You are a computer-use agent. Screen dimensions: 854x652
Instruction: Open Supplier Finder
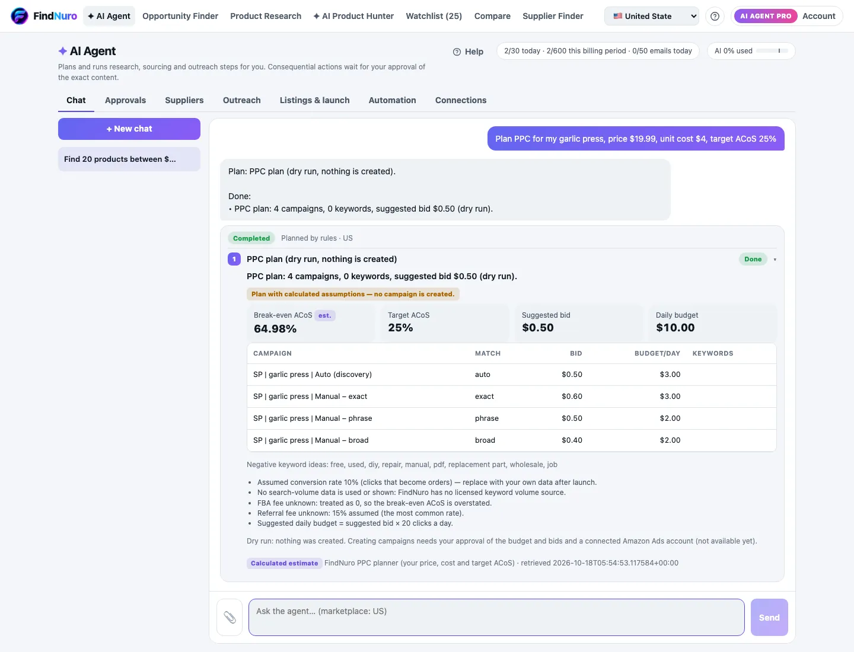[x=553, y=16]
